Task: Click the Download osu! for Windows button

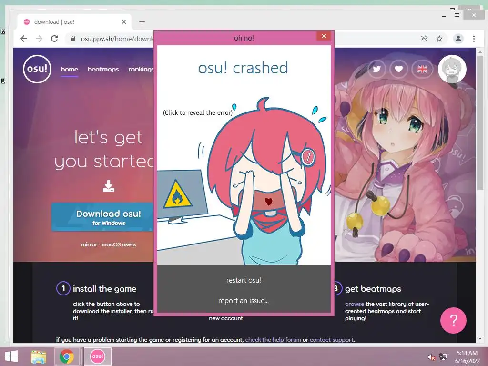Action: tap(103, 217)
